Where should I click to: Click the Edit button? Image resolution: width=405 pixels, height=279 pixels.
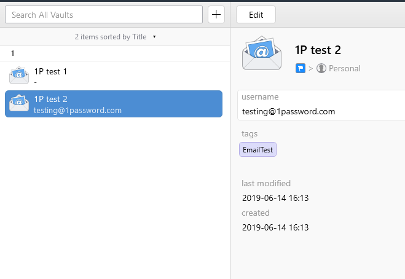(x=256, y=15)
